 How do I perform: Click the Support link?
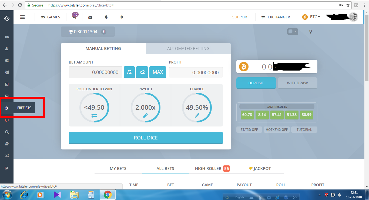241,17
